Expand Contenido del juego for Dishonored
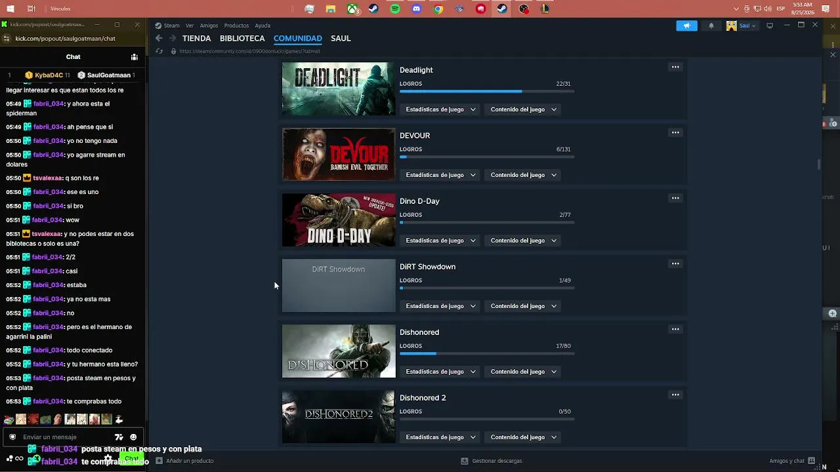This screenshot has height=472, width=840. click(x=523, y=372)
